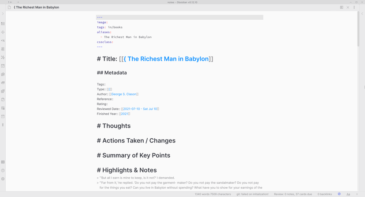Screen dimensions: 365x197
Task: Follow the George S. Clason author link
Action: point(124,94)
